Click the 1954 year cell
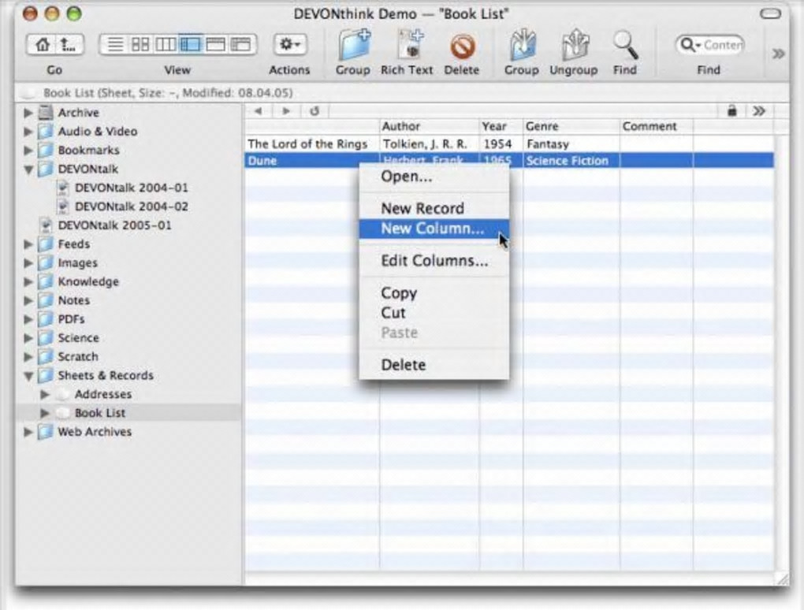804x610 pixels. (x=501, y=144)
